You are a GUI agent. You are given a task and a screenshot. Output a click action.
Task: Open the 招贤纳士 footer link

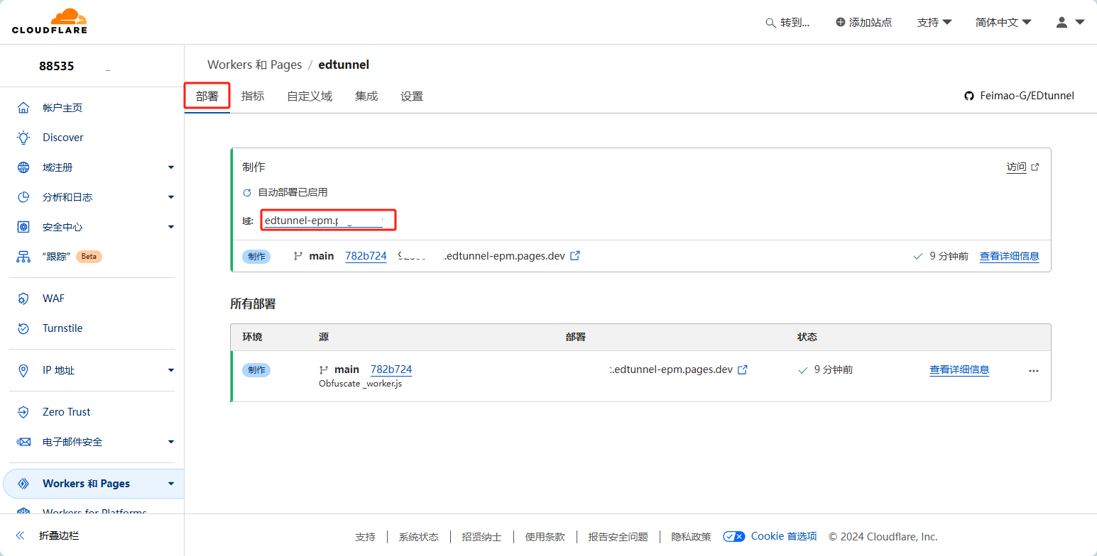pos(481,537)
